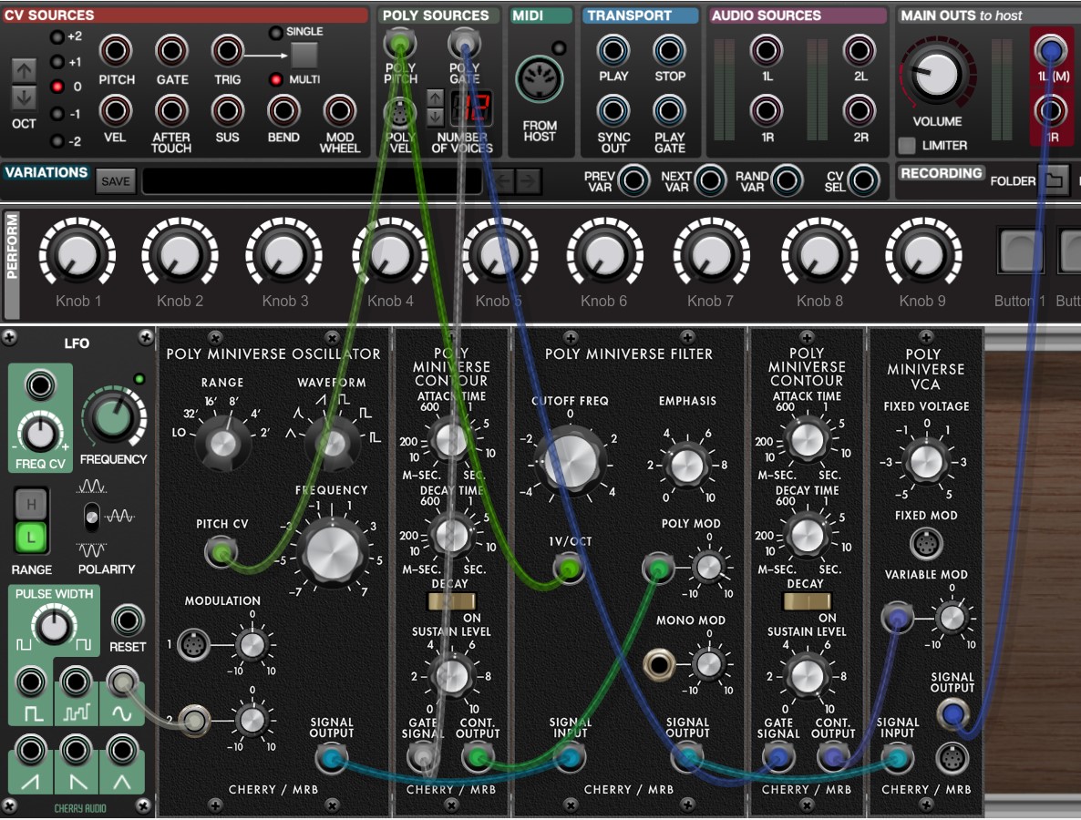Click the LFO square wave output jack

[31, 682]
